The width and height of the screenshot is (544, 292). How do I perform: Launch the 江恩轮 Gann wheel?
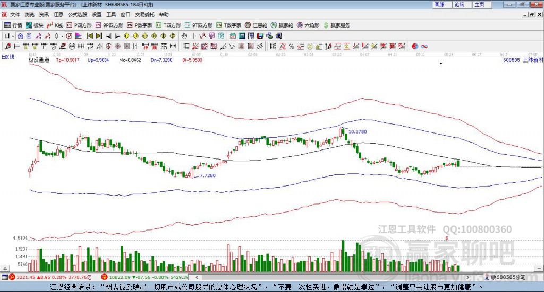pyautogui.click(x=256, y=25)
